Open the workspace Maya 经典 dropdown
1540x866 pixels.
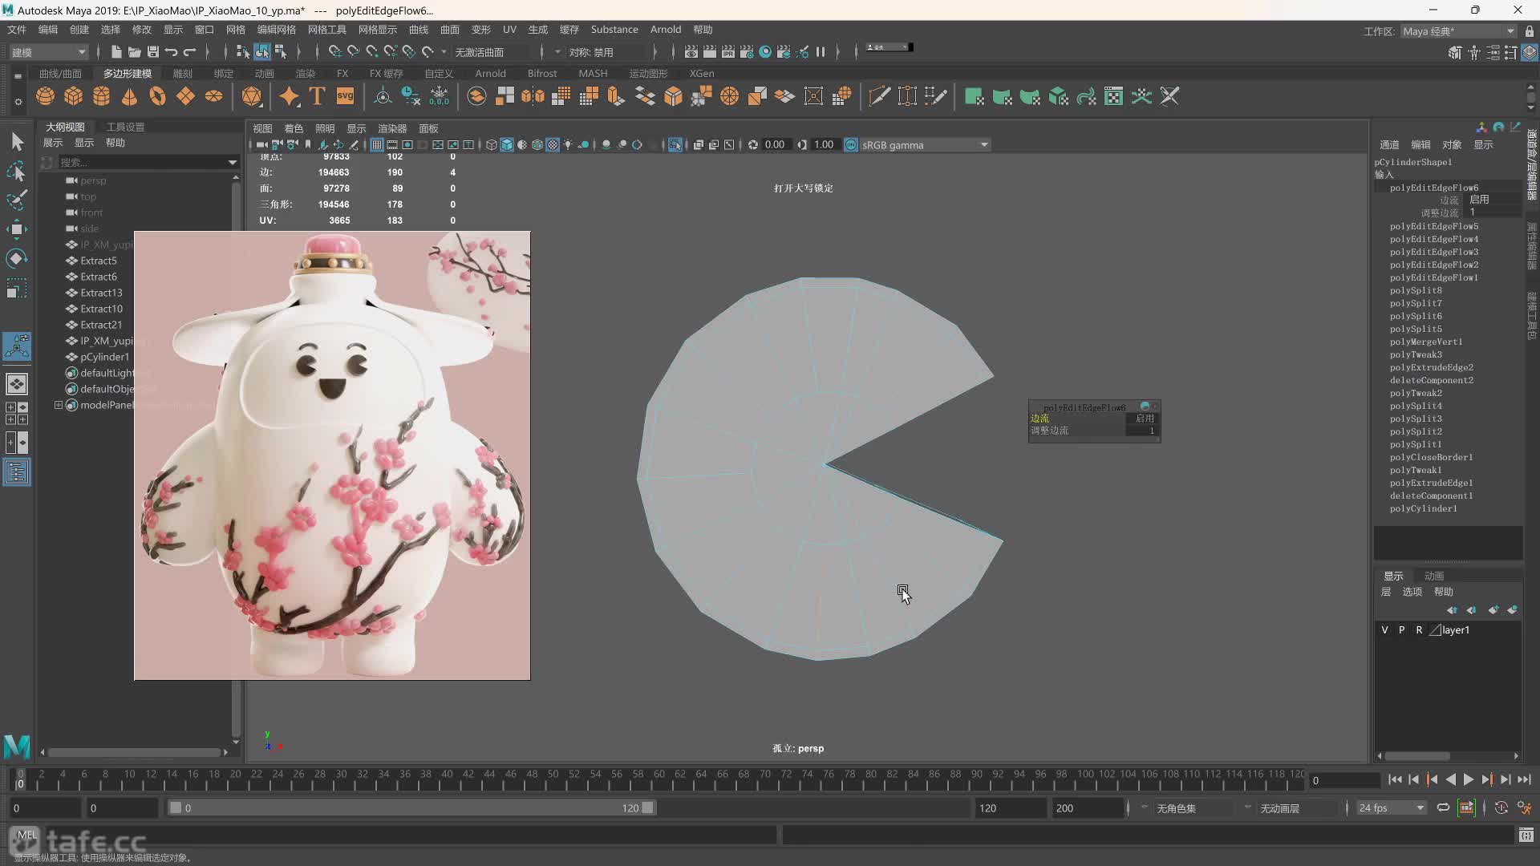tap(1458, 31)
